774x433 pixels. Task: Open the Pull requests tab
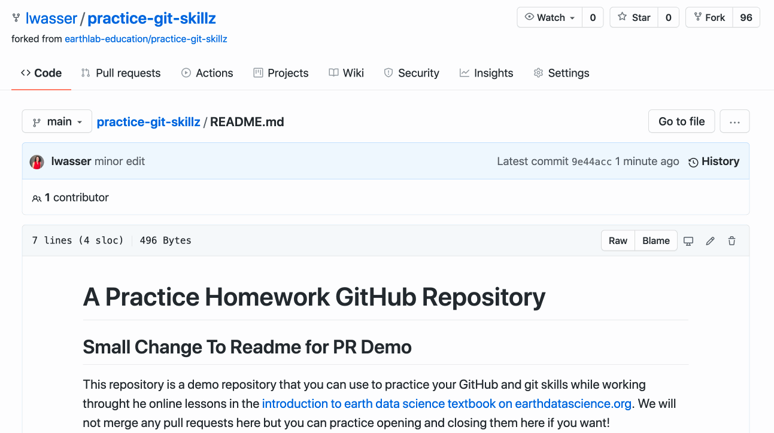121,73
